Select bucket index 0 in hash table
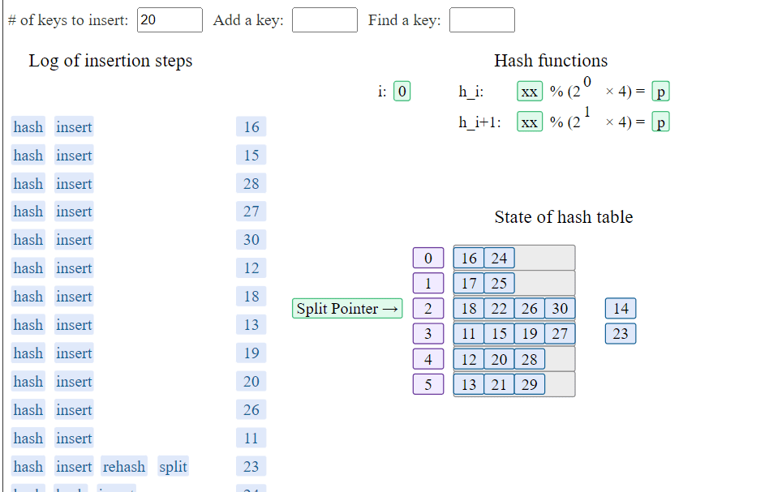 [428, 259]
